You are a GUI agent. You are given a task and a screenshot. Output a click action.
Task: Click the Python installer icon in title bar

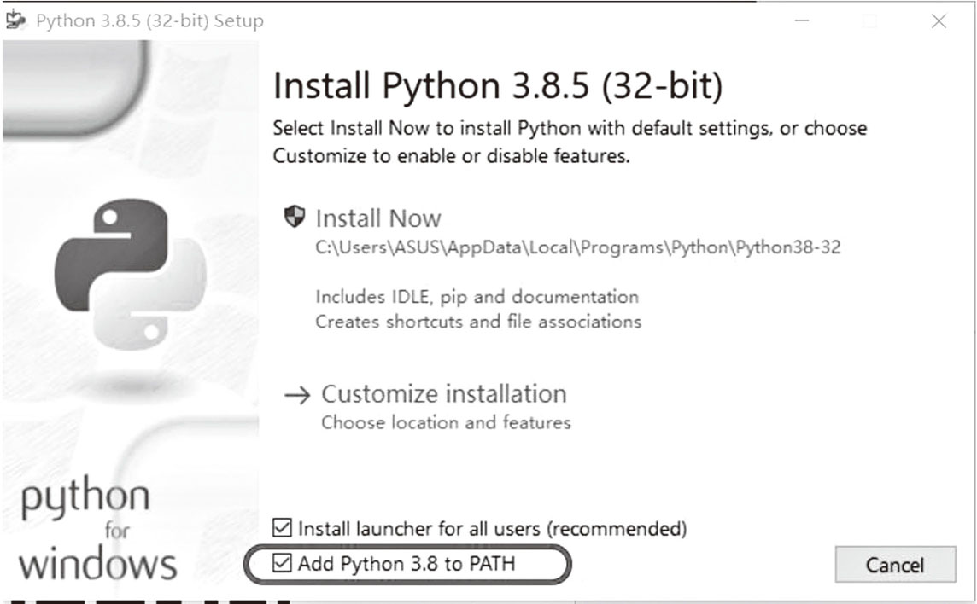click(x=15, y=20)
